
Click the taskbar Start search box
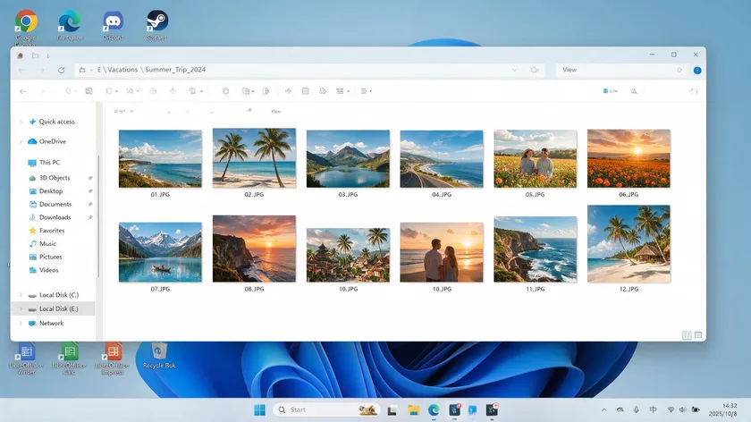pos(326,410)
